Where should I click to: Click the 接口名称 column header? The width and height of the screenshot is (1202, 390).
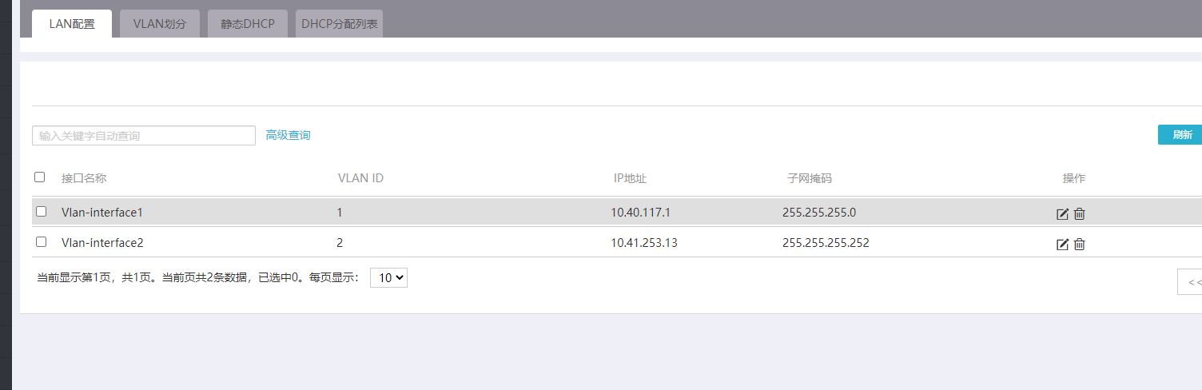click(x=84, y=178)
